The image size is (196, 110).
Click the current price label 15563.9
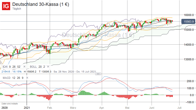(188, 22)
